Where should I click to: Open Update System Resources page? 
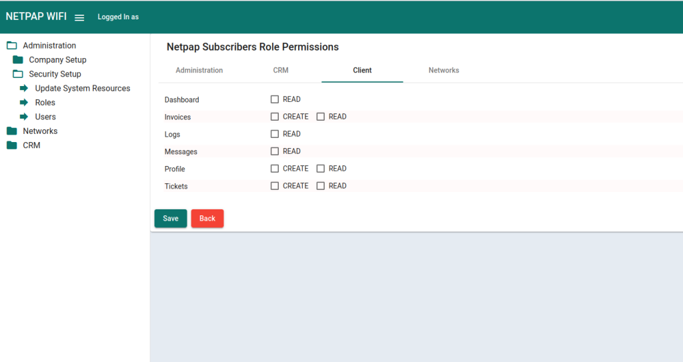tap(82, 89)
